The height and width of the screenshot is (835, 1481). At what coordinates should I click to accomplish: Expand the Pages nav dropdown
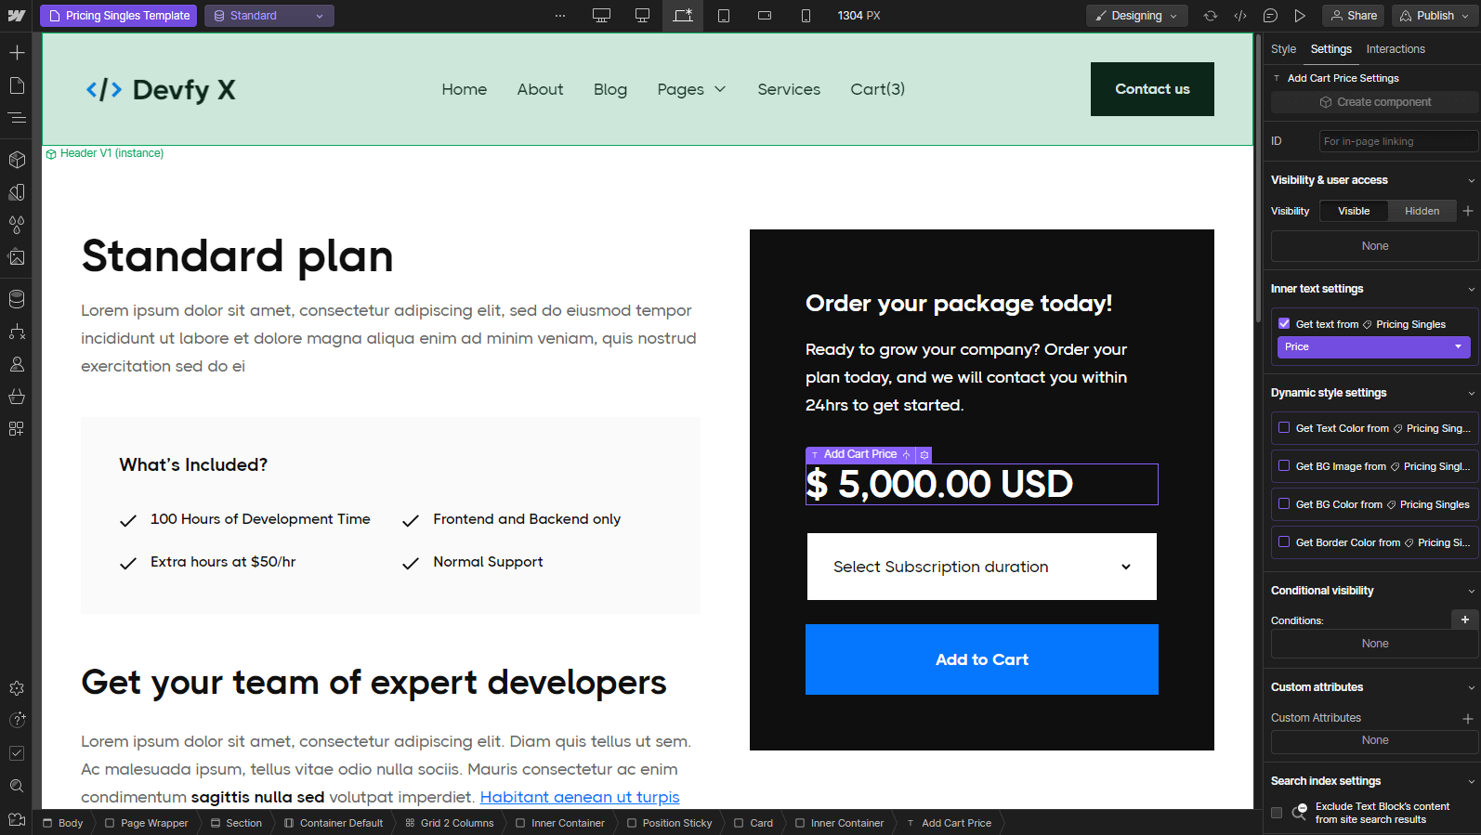pyautogui.click(x=691, y=89)
